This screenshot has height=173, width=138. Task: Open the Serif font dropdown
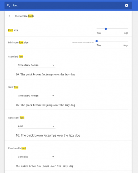click(37, 96)
